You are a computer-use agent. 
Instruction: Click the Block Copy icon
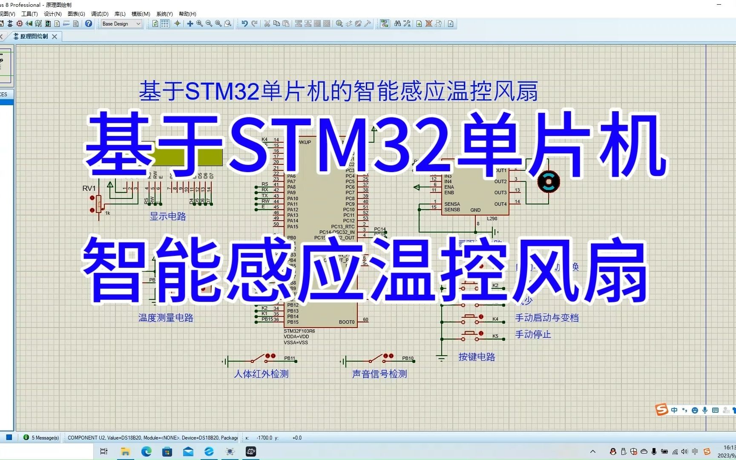pos(299,23)
